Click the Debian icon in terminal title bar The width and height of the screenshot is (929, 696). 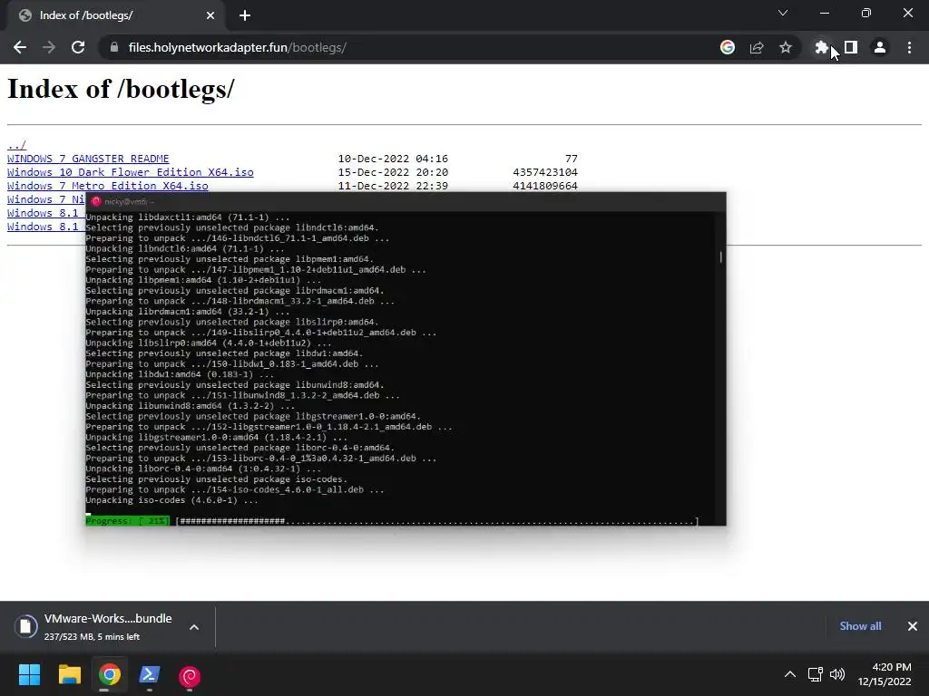coord(96,201)
